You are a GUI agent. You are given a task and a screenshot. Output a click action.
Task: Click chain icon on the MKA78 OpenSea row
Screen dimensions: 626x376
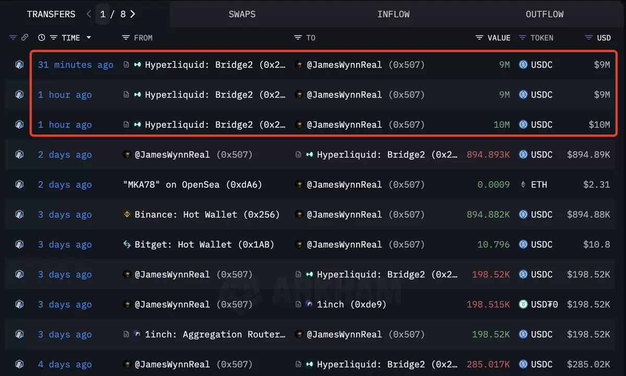pyautogui.click(x=19, y=185)
